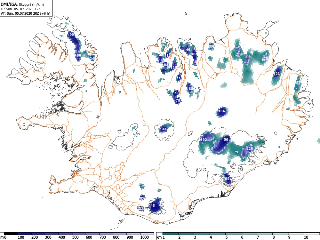Select the 336 value in the northeast
The height and width of the screenshot is (240, 320).
(248, 57)
